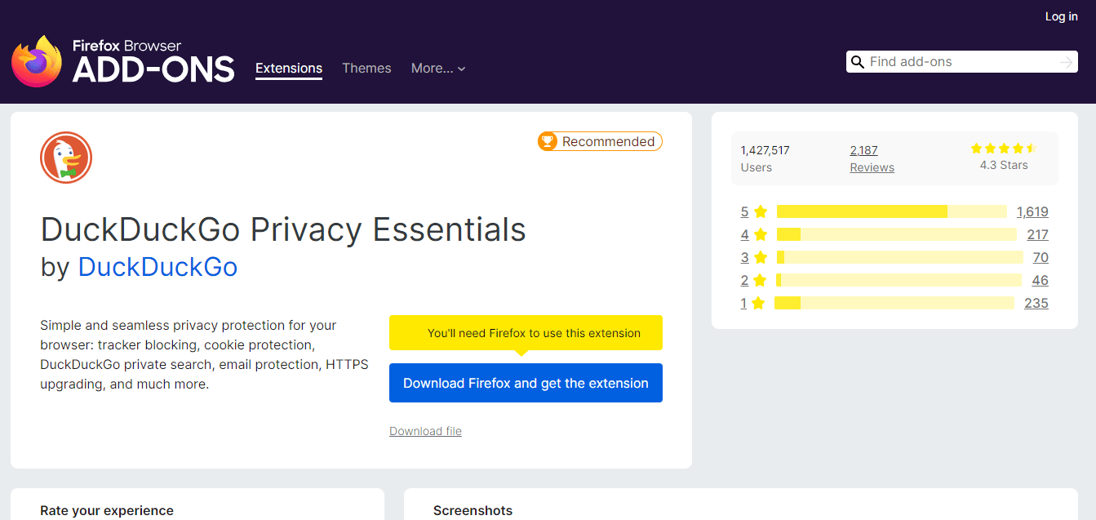This screenshot has width=1096, height=520.
Task: Select the Extensions navigation item
Action: (x=288, y=69)
